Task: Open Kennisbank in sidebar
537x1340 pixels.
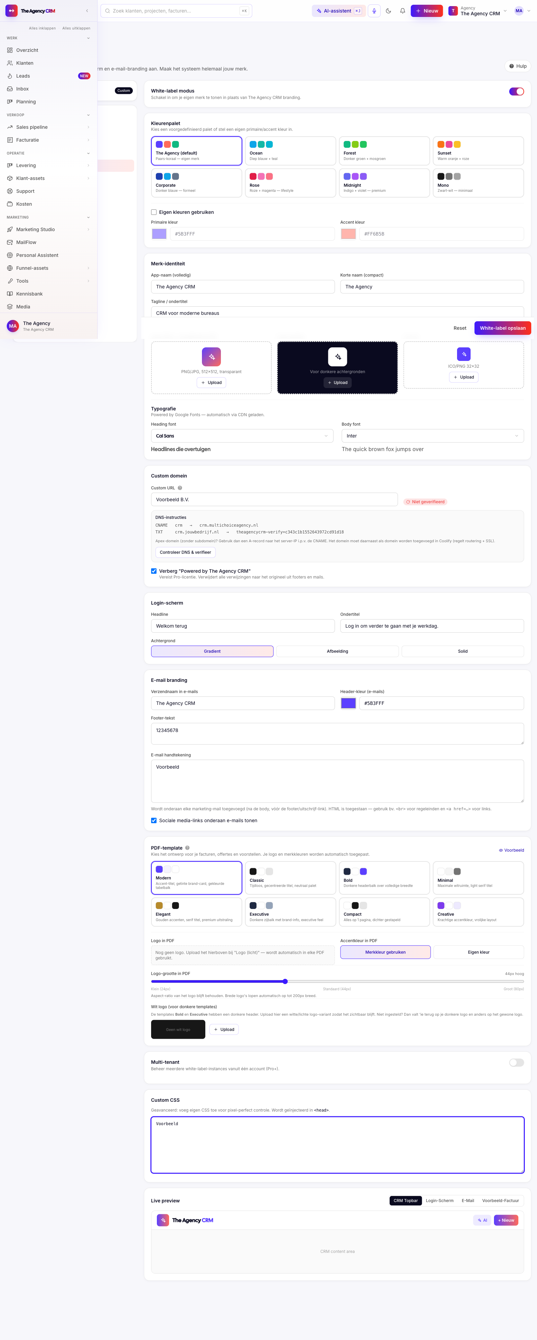Action: point(48,294)
